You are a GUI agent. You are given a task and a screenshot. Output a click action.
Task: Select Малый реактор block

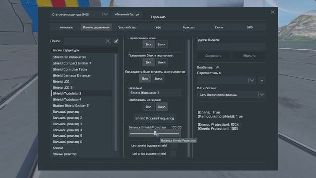(x=81, y=154)
